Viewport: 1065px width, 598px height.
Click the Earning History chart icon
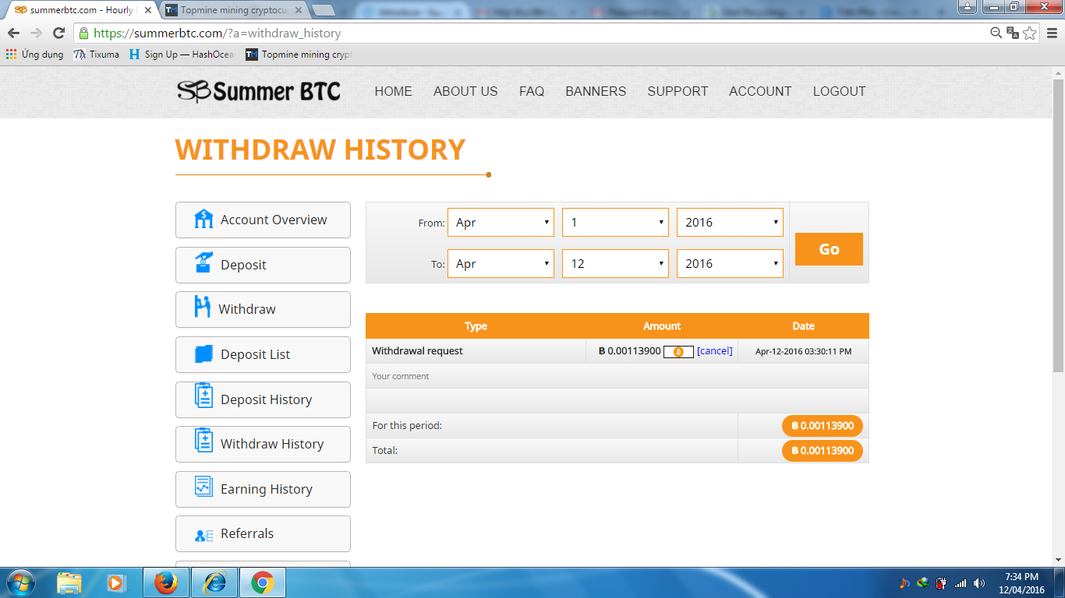(x=203, y=487)
